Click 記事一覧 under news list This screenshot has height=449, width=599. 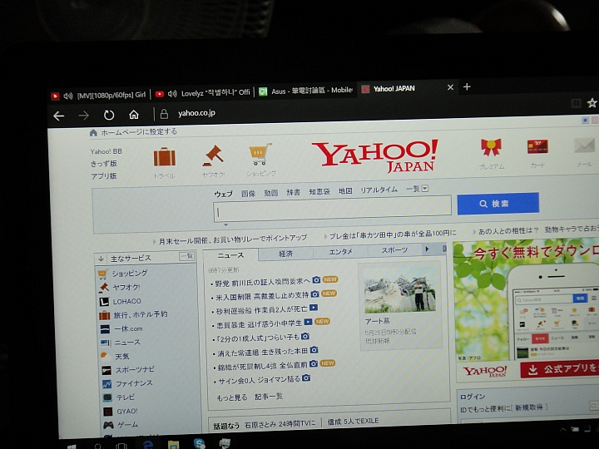(269, 397)
